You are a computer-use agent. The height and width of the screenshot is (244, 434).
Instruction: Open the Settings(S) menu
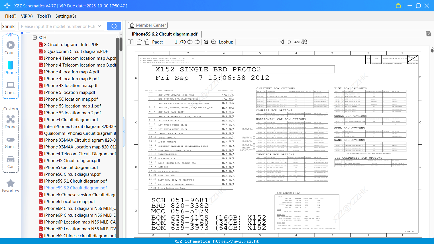[x=66, y=16]
